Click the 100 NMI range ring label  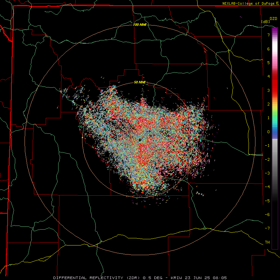tap(140, 25)
